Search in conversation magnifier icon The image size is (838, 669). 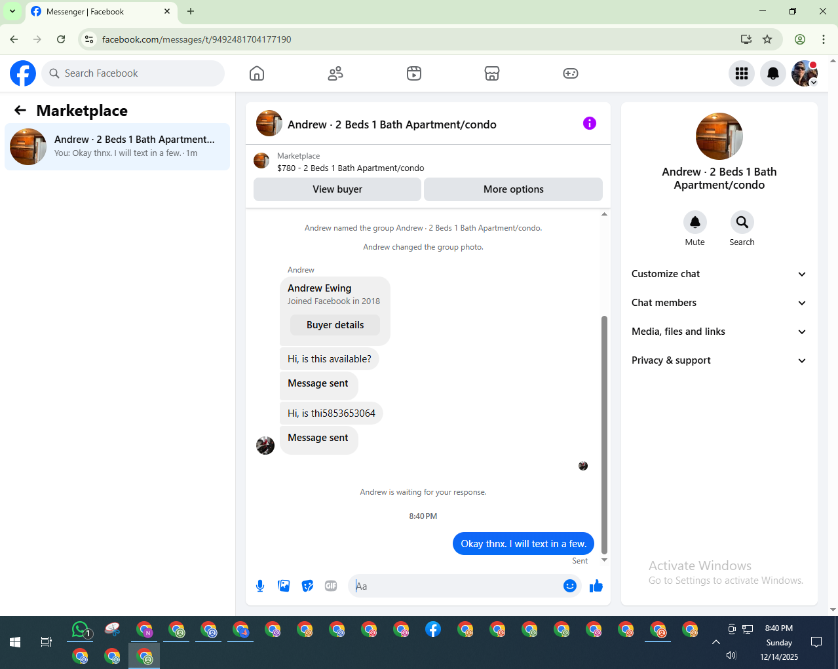tap(742, 222)
